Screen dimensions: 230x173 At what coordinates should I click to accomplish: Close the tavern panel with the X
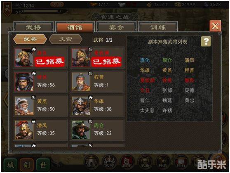[215, 26]
